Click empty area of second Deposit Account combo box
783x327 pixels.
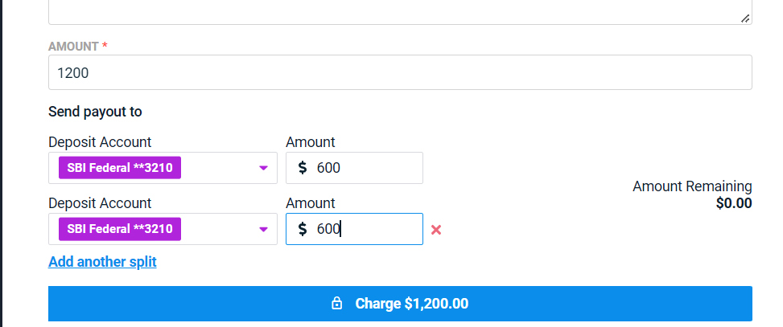click(218, 229)
